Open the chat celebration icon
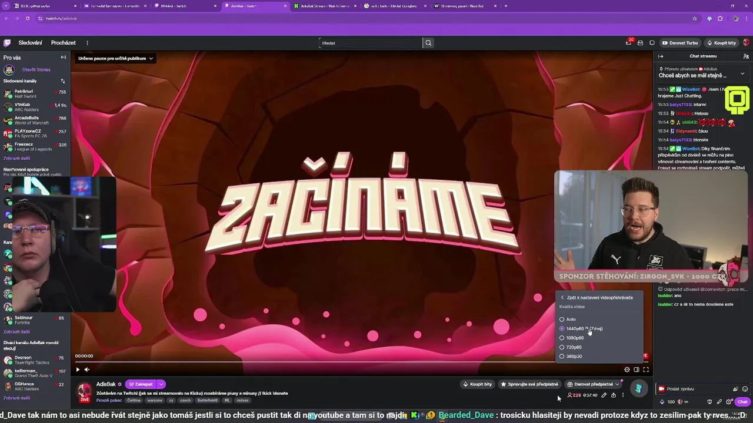The width and height of the screenshot is (753, 423). click(735, 389)
